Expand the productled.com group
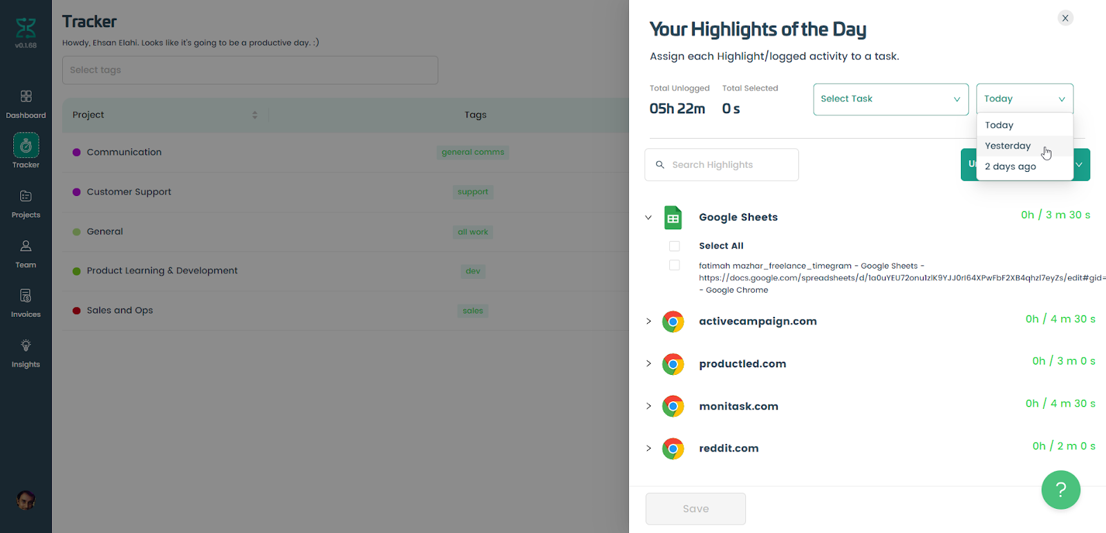The height and width of the screenshot is (533, 1106). [648, 363]
